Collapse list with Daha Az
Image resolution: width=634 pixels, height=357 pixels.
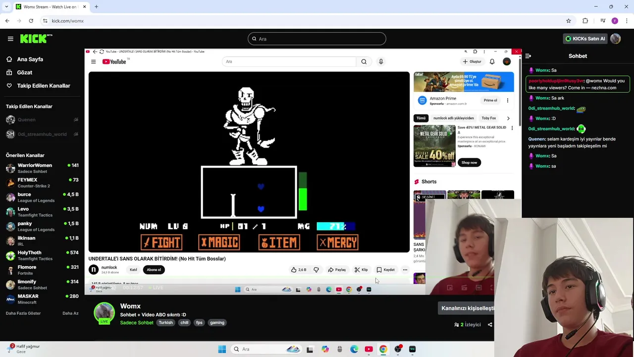coord(70,313)
